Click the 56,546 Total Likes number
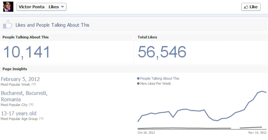The height and width of the screenshot is (140, 268). (162, 52)
